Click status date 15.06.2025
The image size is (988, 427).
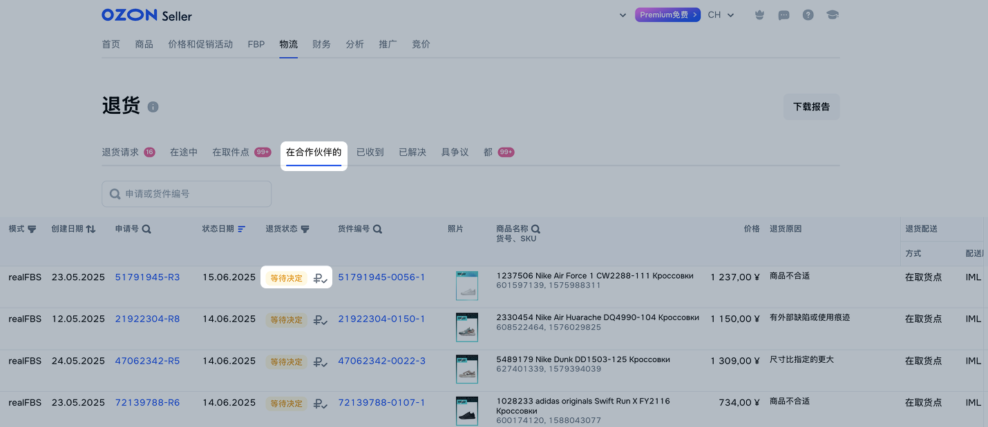pos(229,277)
